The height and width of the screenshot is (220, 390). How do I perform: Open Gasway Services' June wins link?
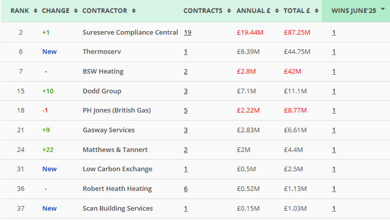[334, 130]
